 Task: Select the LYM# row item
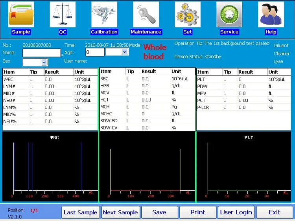tap(50, 87)
